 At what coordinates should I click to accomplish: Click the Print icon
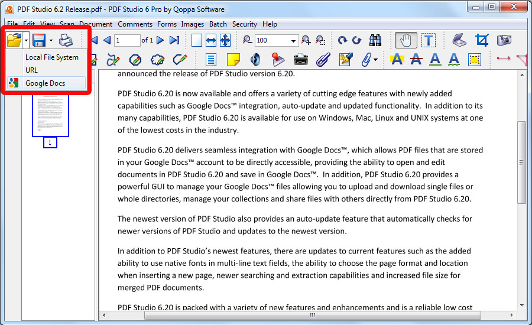click(x=66, y=40)
